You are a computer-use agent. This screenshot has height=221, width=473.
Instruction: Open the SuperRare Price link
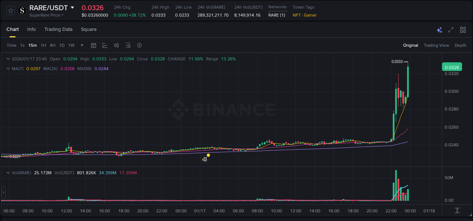click(44, 16)
